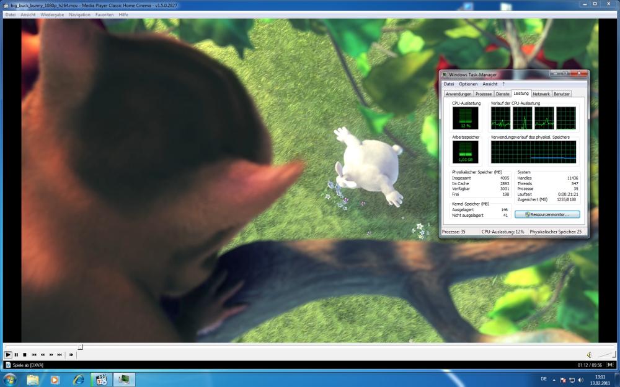
Task: Open the Windows Start menu
Action: pos(10,380)
